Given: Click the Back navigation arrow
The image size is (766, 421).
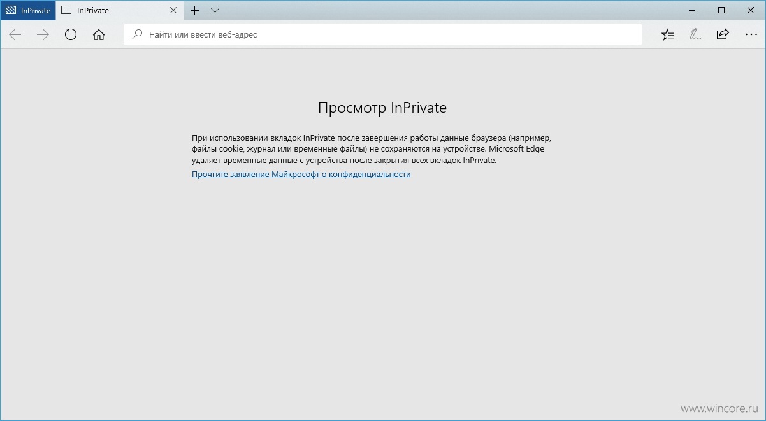Looking at the screenshot, I should coord(15,35).
